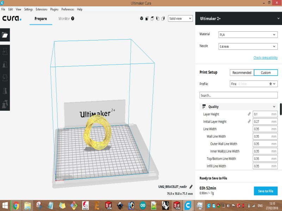Open the Plugins menu

(54, 9)
